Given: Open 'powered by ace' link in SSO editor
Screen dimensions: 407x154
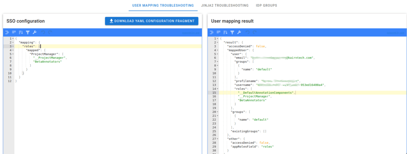Looking at the screenshot, I should click(190, 33).
